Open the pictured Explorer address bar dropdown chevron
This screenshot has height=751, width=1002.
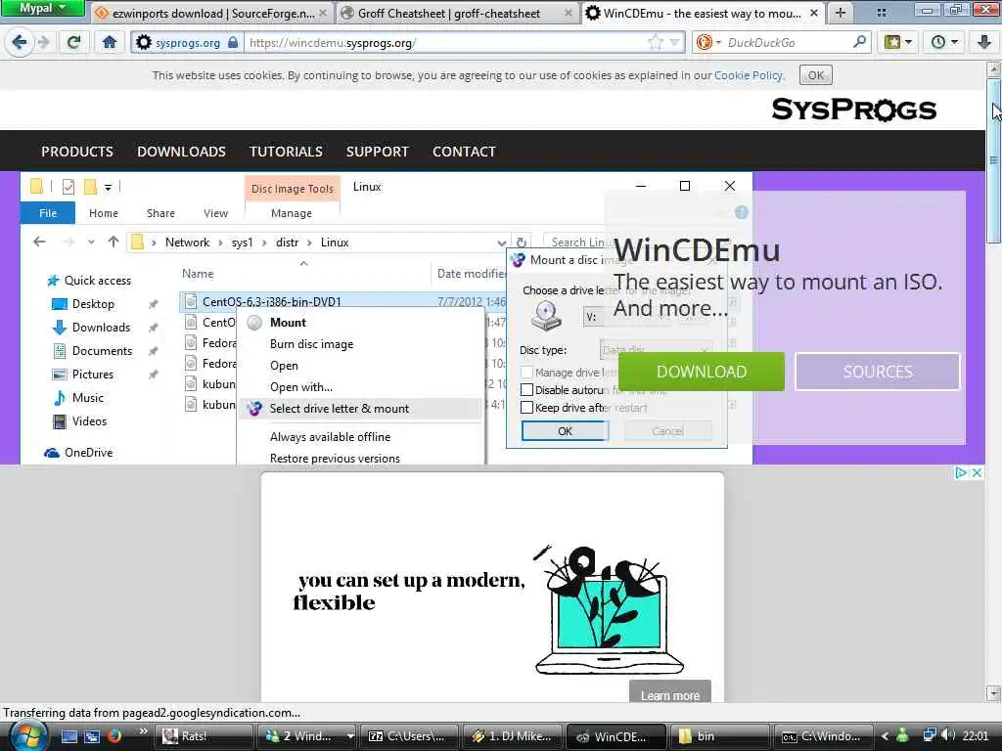tap(502, 243)
